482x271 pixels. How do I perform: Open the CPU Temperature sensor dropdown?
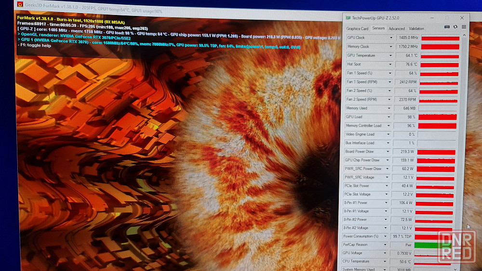tap(384, 261)
